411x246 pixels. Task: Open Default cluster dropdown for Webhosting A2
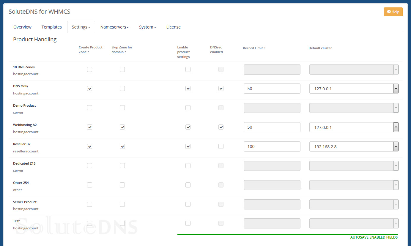click(354, 127)
